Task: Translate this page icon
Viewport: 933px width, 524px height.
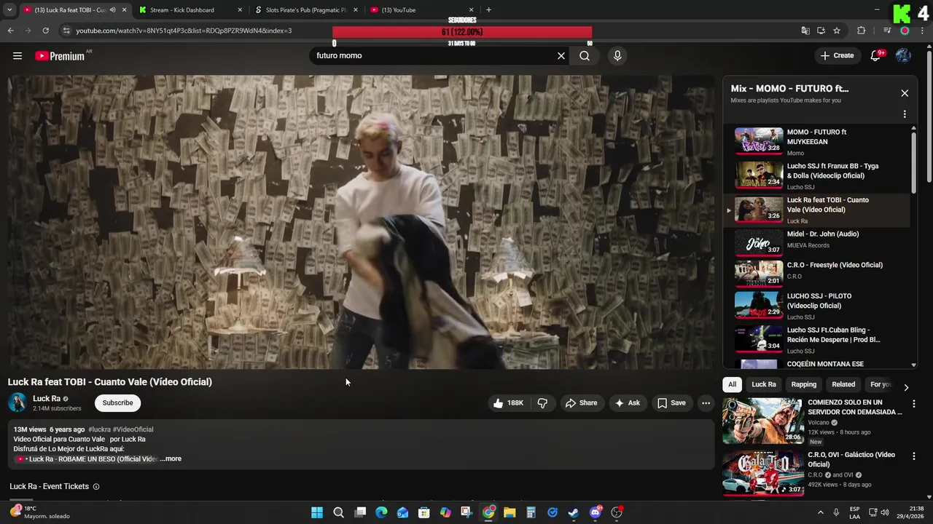Action: coord(805,31)
